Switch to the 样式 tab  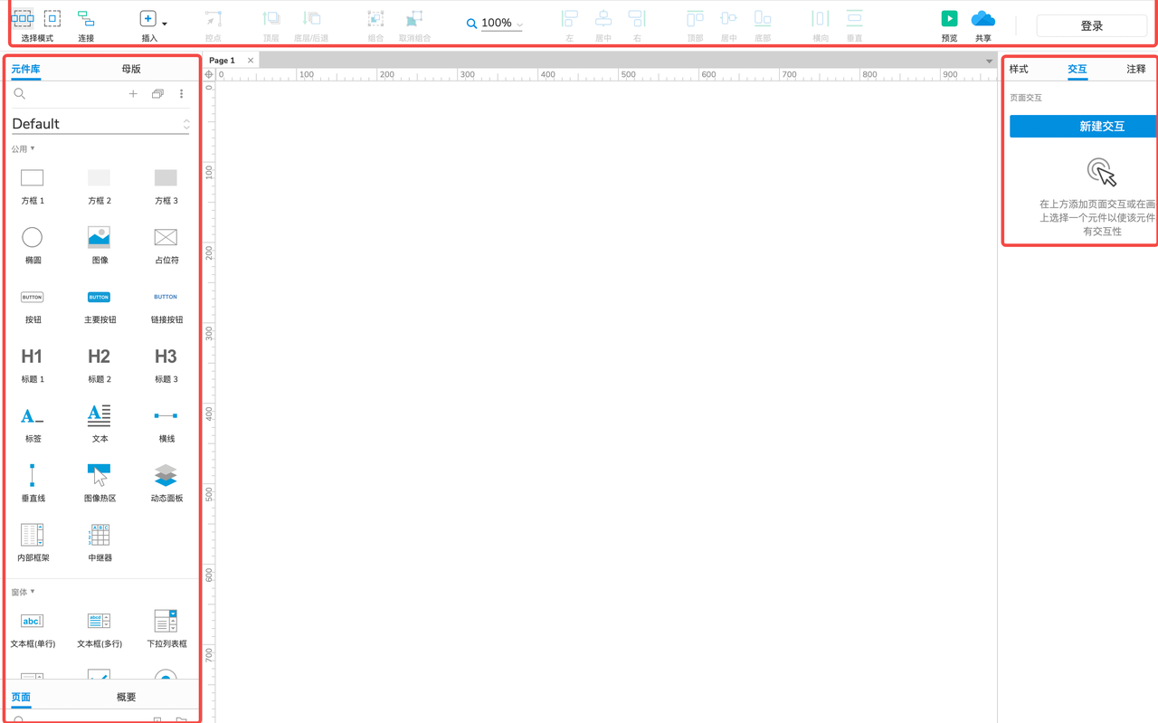click(x=1019, y=69)
